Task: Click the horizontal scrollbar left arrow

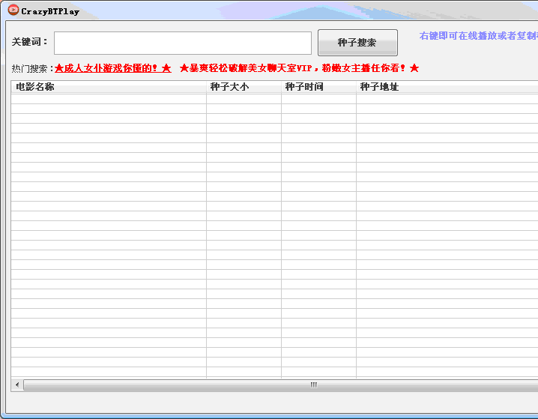Action: point(16,385)
